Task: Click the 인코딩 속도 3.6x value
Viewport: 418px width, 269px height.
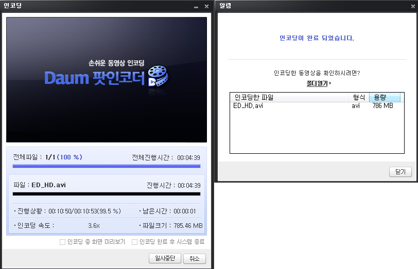Action: (94, 226)
